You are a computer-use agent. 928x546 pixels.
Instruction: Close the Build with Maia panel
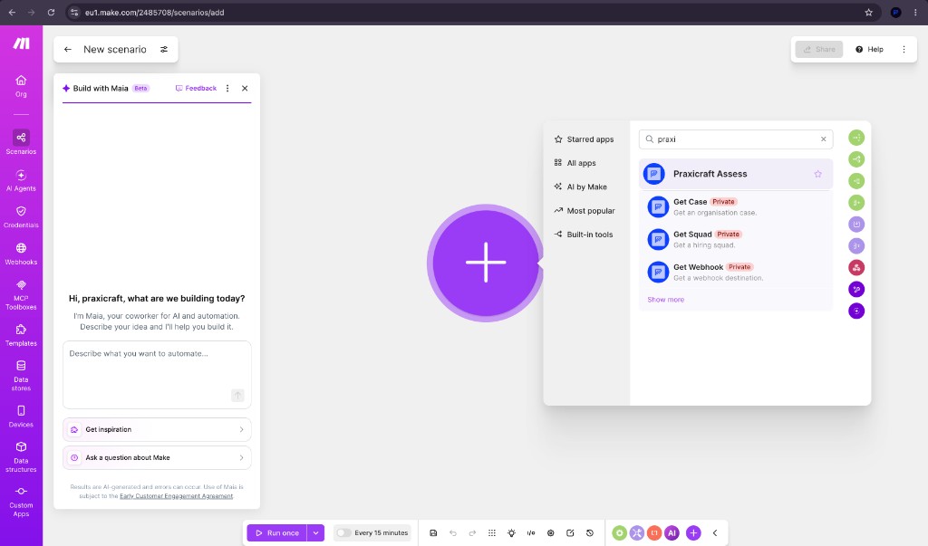point(245,88)
